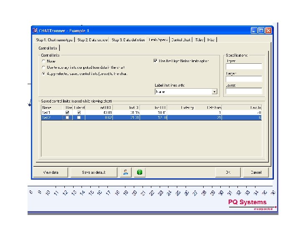Screen dimensions: 301x225
Task: Click the Cancel button
Action: tap(256, 172)
